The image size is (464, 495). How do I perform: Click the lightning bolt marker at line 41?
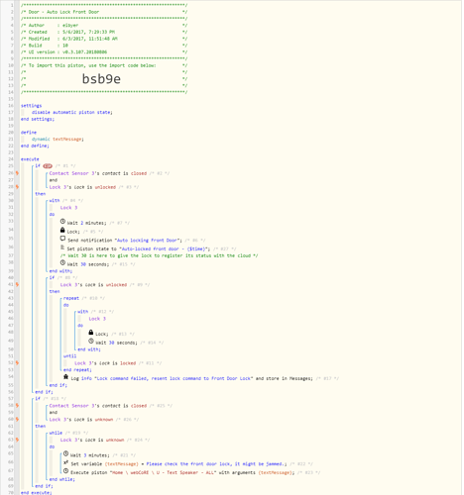pos(17,284)
